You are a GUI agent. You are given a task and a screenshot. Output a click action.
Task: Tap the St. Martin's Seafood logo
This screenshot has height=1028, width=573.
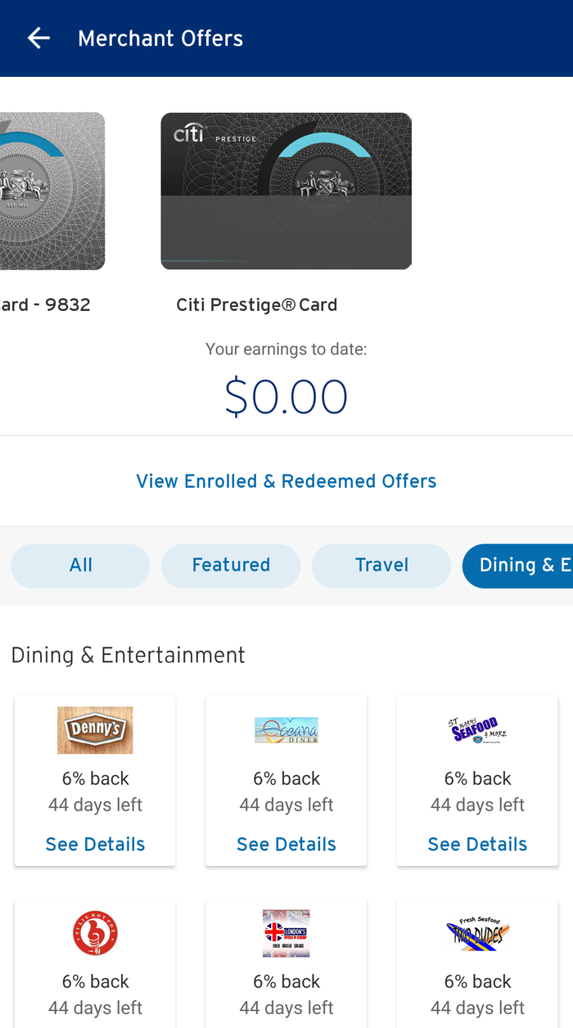pyautogui.click(x=477, y=729)
